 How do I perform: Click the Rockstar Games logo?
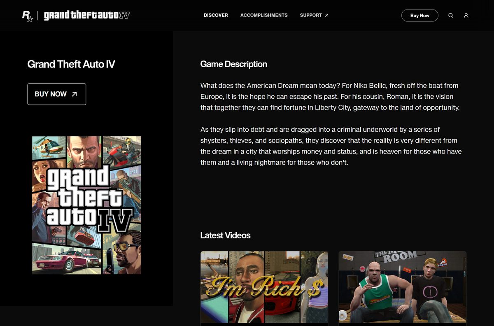click(28, 16)
